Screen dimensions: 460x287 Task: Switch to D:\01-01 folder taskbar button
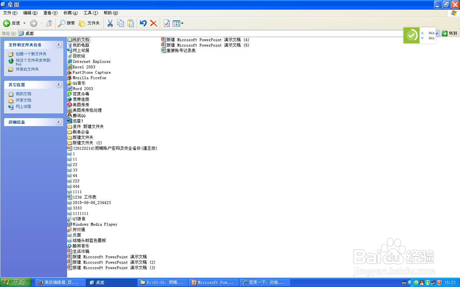pyautogui.click(x=162, y=282)
